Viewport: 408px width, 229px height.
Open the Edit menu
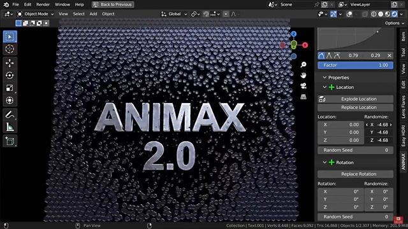tap(27, 4)
